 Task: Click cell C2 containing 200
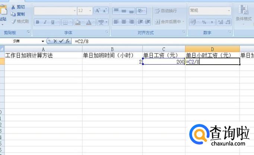point(164,61)
